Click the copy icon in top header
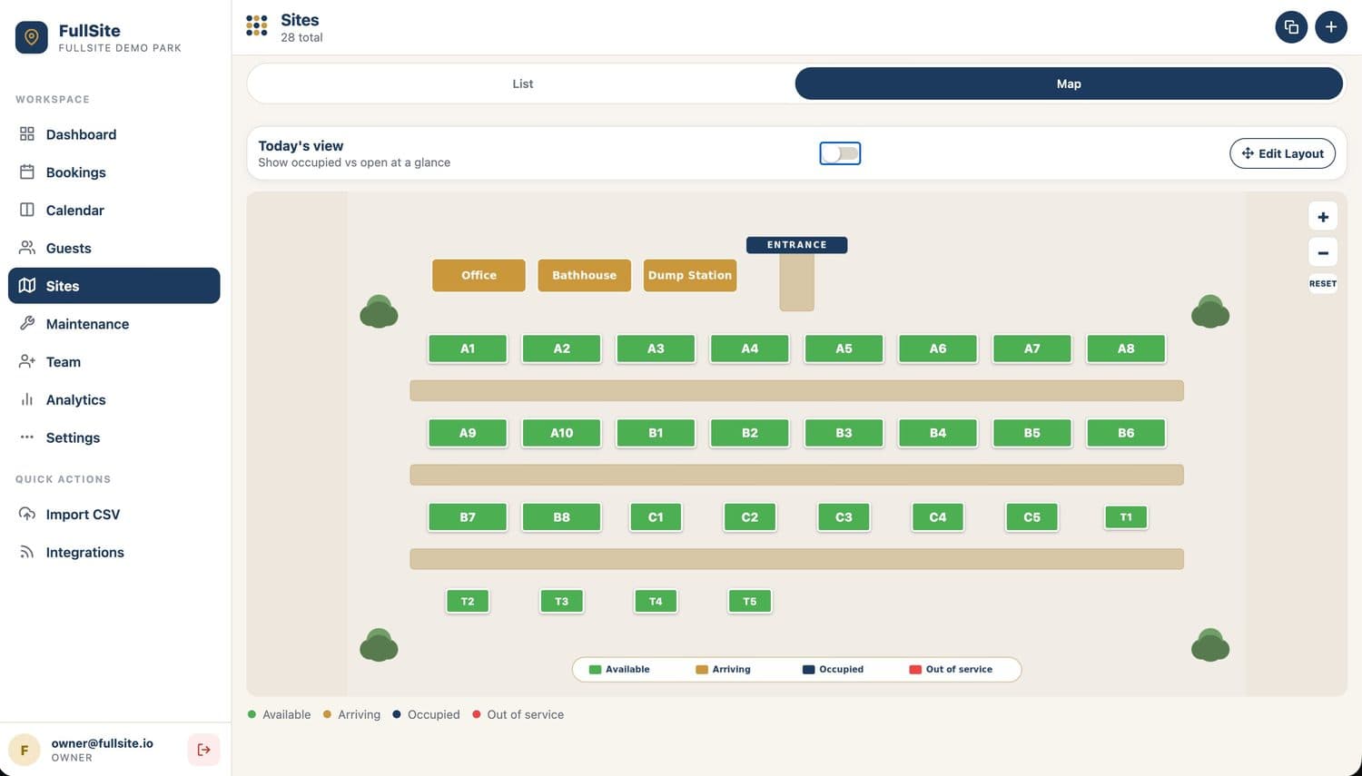The width and height of the screenshot is (1362, 776). click(x=1291, y=27)
